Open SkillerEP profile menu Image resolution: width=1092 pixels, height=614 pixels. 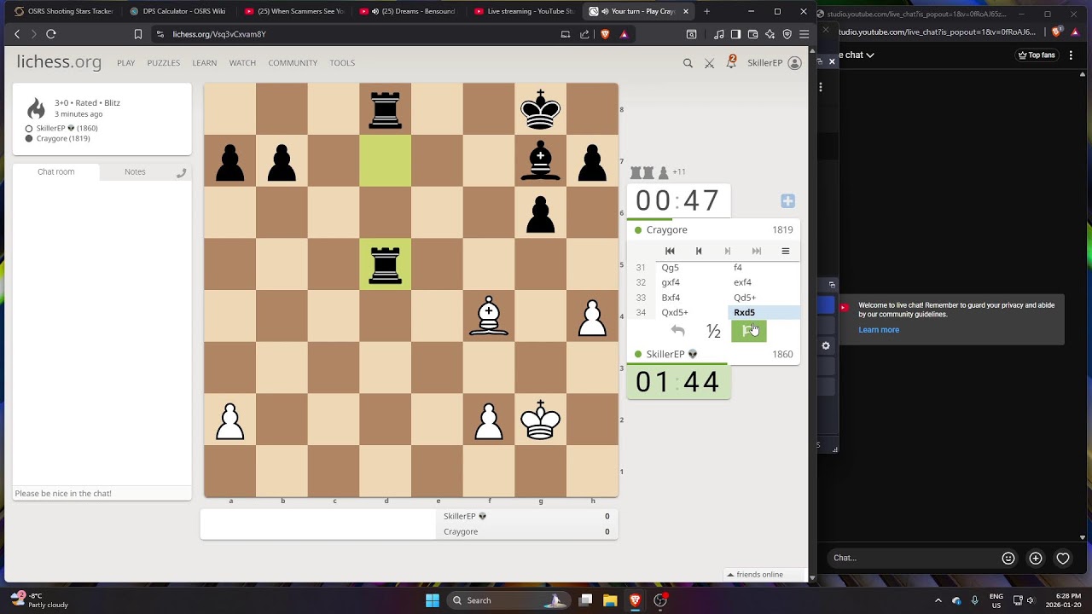774,63
